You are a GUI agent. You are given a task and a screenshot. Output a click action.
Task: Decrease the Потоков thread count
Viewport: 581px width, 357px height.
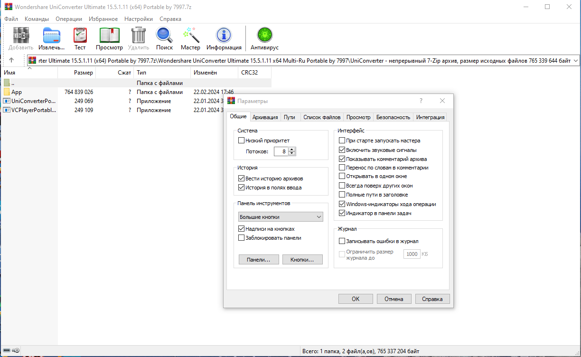(x=292, y=154)
